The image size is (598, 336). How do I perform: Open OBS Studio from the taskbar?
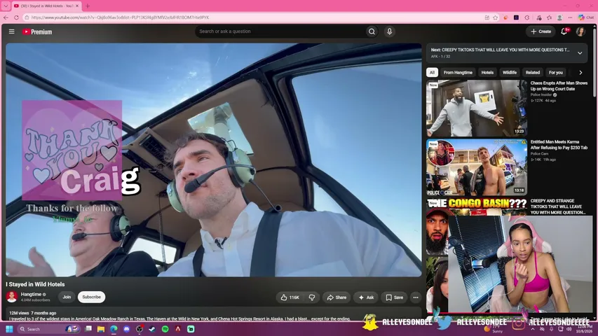coord(140,329)
